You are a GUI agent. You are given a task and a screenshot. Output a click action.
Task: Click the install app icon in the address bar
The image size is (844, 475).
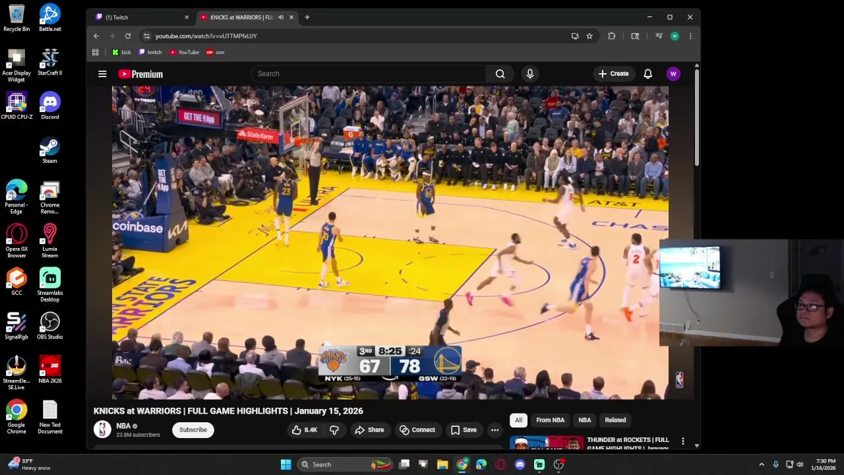point(575,36)
